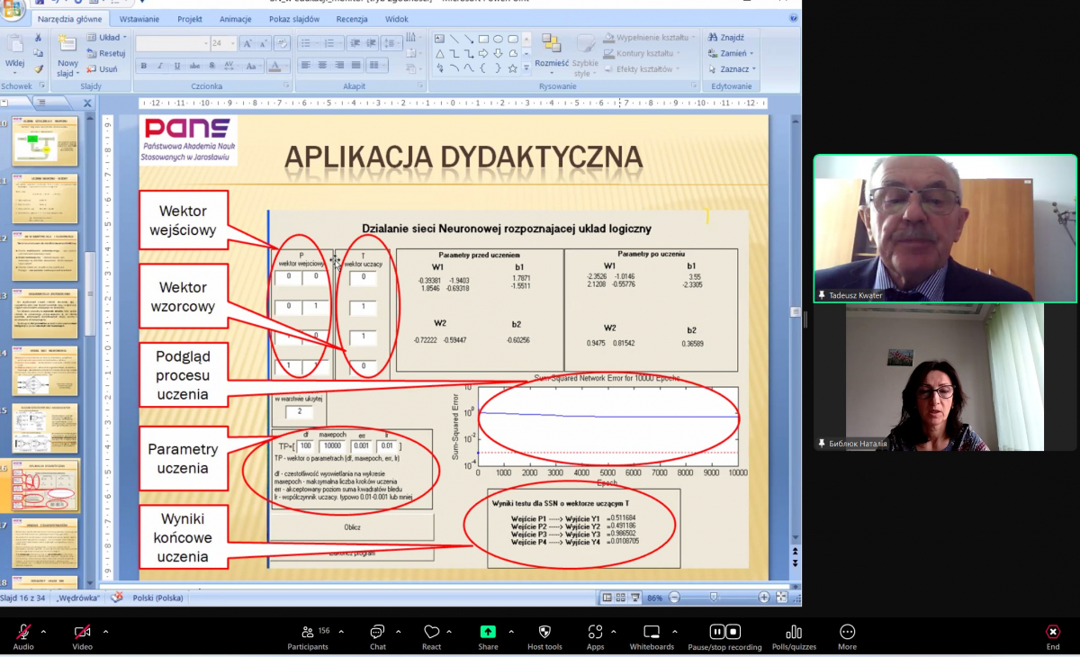1080x657 pixels.
Task: Switch to the Wstawianie ribbon tab
Action: (139, 18)
